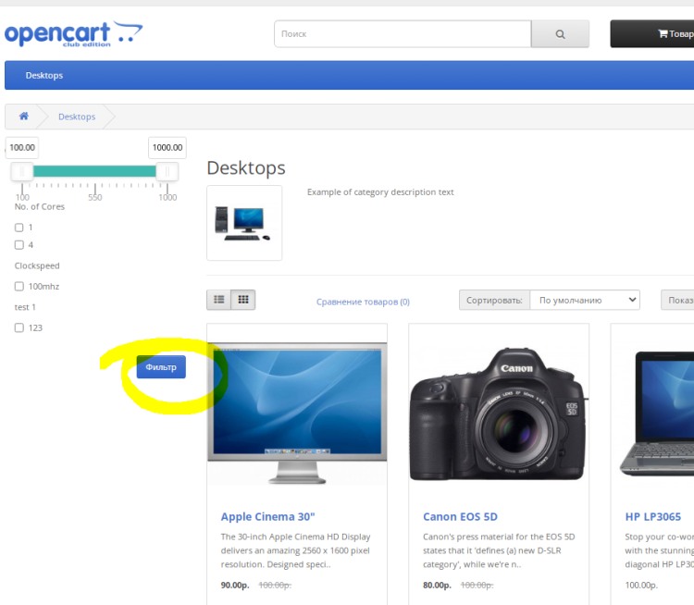Image resolution: width=694 pixels, height=605 pixels.
Task: Check the 1 core filter checkbox
Action: (x=19, y=228)
